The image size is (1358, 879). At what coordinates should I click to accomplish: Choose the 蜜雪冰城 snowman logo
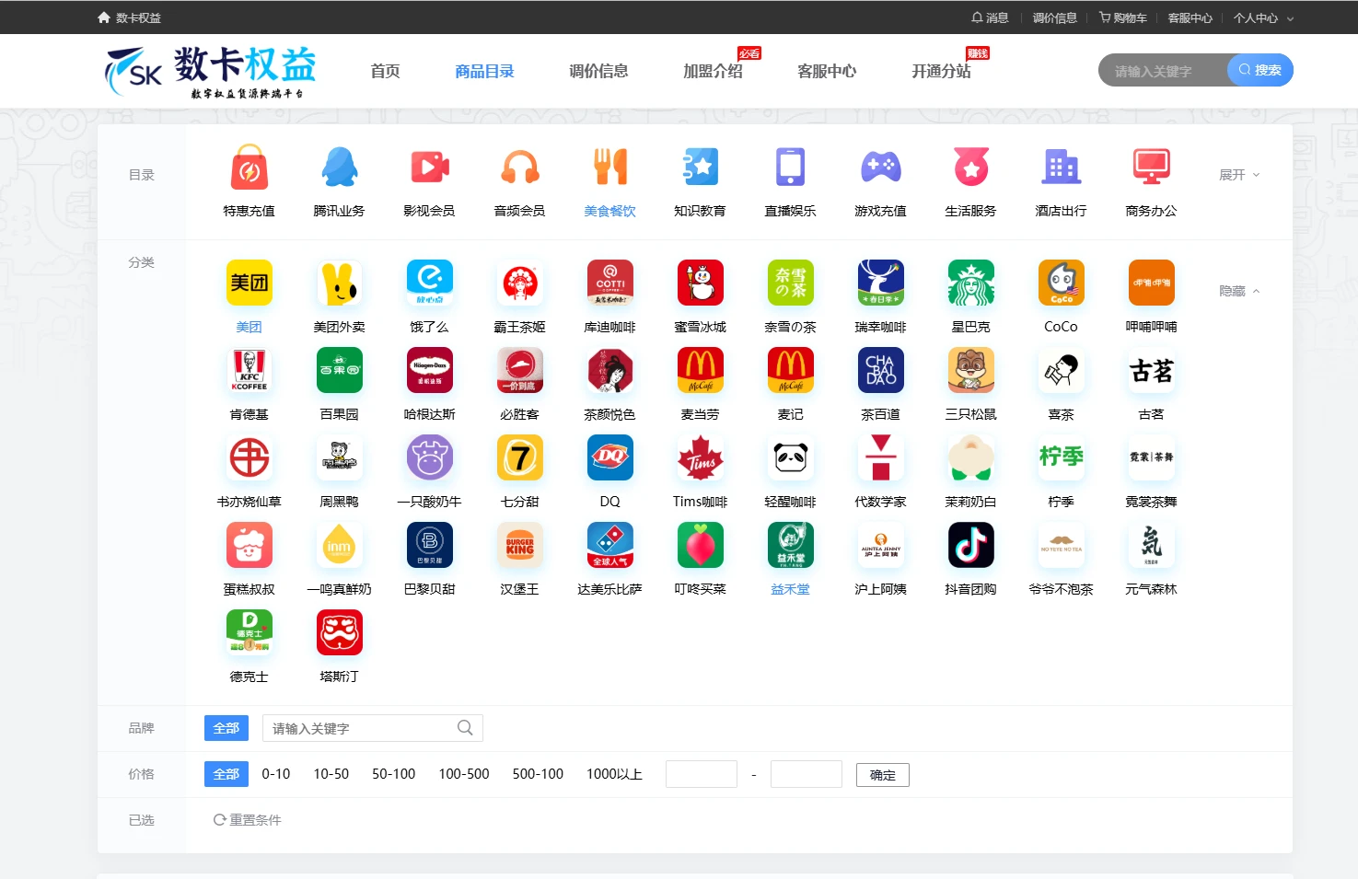pyautogui.click(x=701, y=283)
